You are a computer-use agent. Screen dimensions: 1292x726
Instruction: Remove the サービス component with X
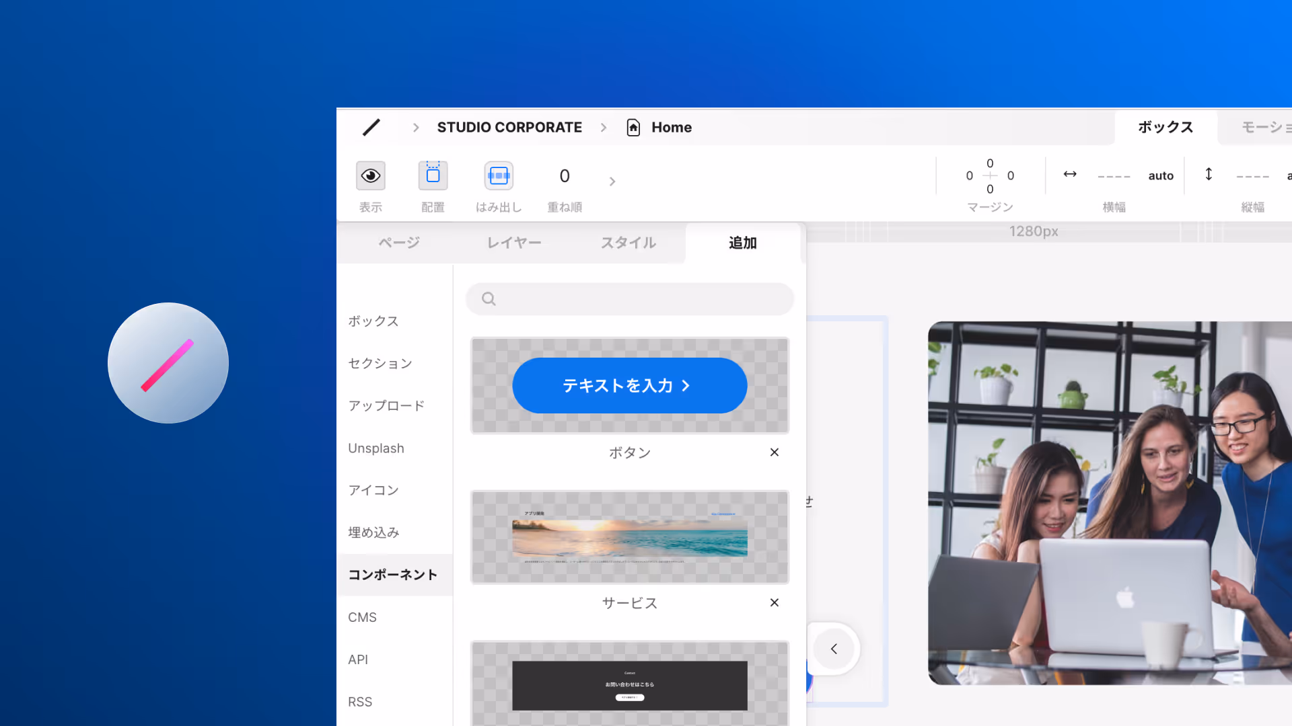(775, 602)
